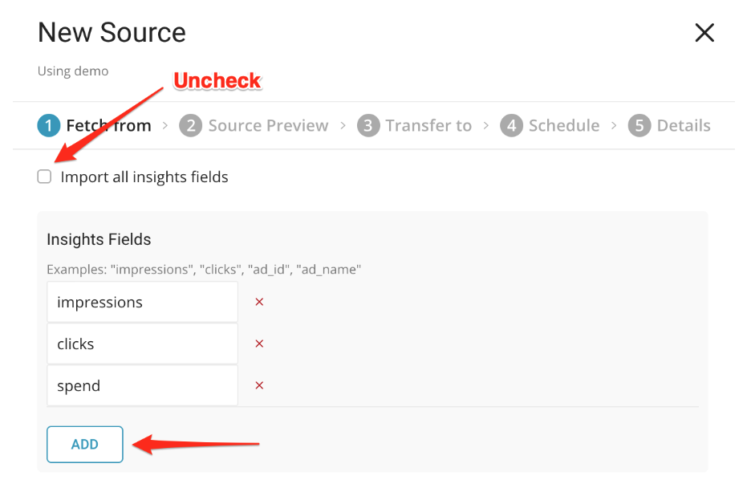This screenshot has width=751, height=488.
Task: Toggle Import all insights fields checkbox
Action: [x=45, y=177]
